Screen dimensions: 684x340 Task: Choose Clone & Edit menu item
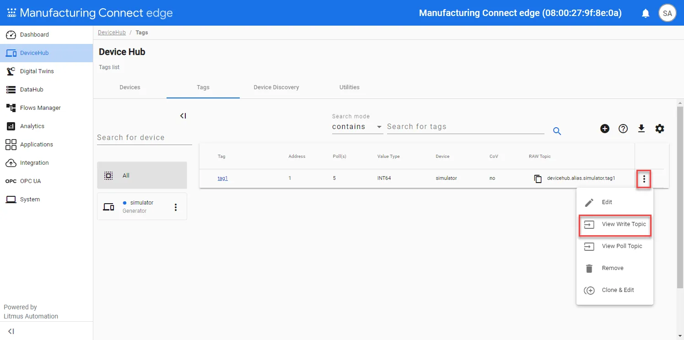pos(615,290)
